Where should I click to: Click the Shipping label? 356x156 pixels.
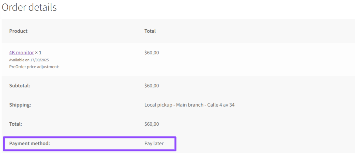(x=20, y=105)
